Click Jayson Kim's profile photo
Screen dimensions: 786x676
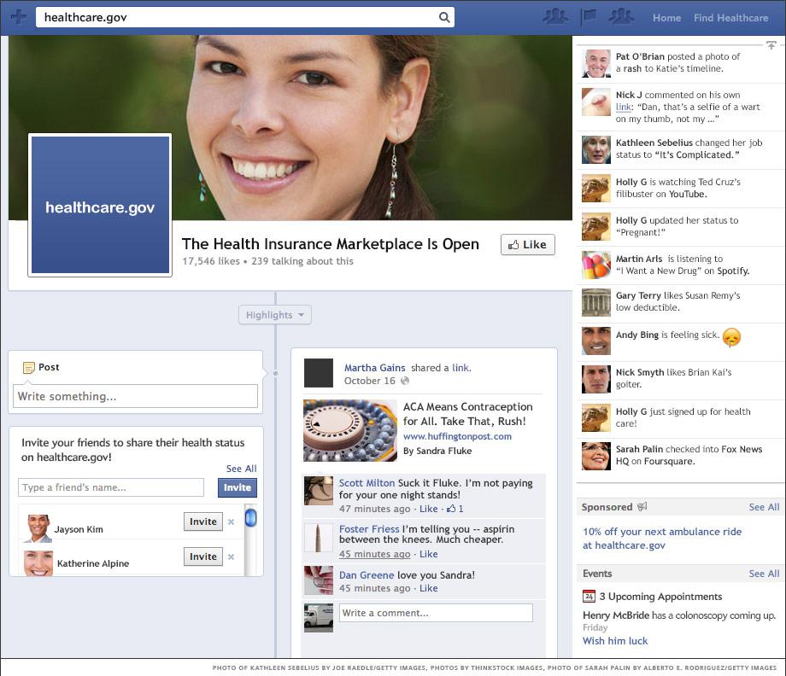pyautogui.click(x=38, y=528)
